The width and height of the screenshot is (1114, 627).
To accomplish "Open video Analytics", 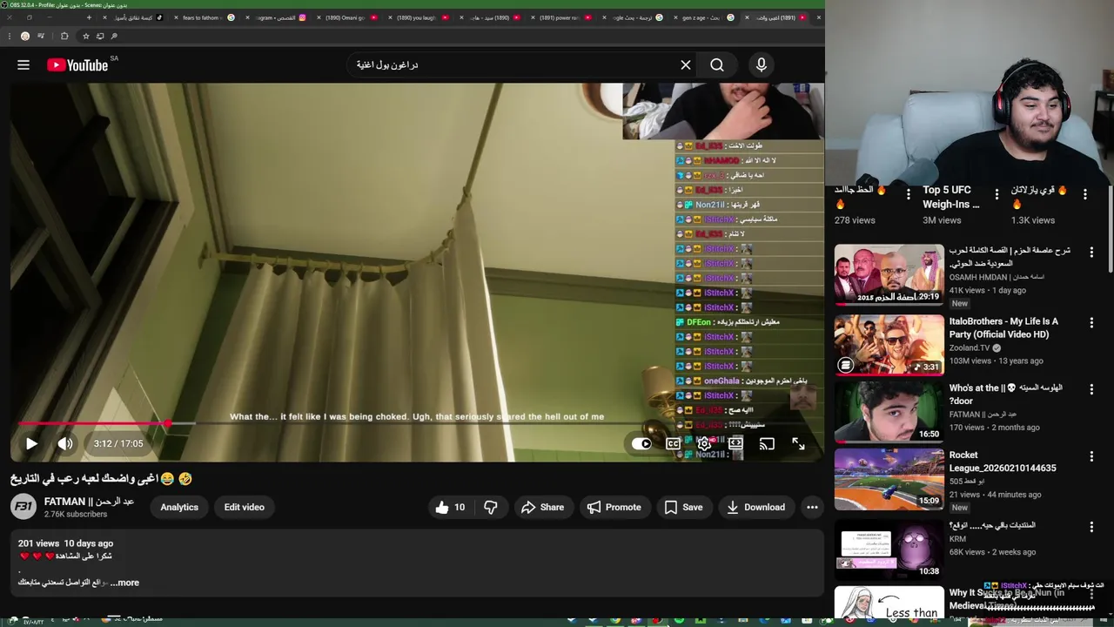I will coord(179,507).
